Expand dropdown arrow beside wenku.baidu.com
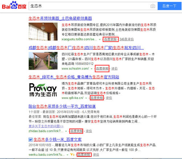 (68, 155)
